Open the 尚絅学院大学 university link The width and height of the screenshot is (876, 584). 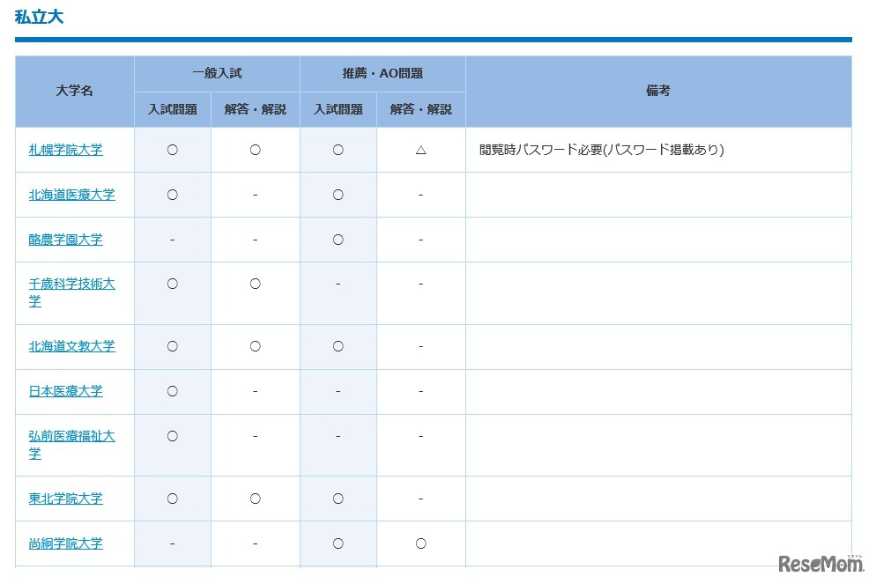[66, 543]
